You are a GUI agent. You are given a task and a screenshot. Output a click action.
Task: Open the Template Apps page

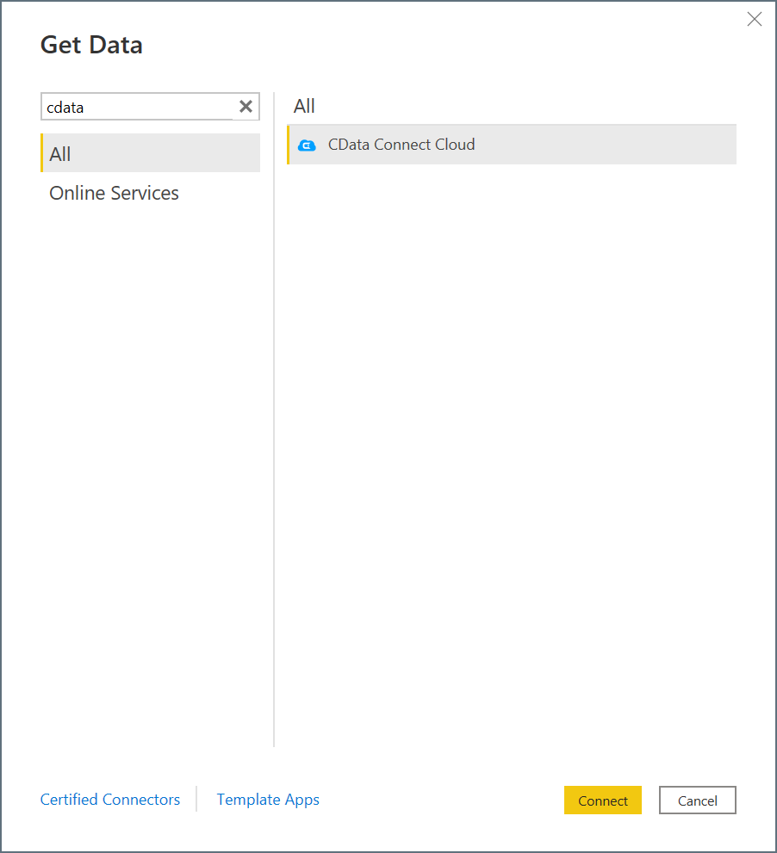coord(267,800)
